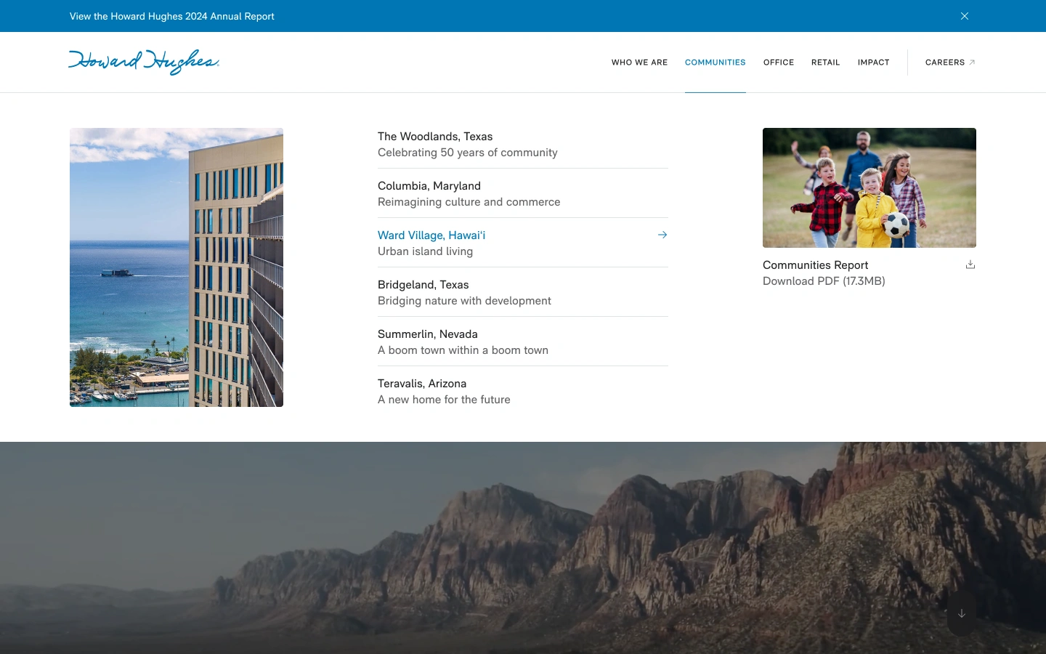Click the external link arrow beside Careers
The image size is (1046, 654).
click(x=972, y=62)
